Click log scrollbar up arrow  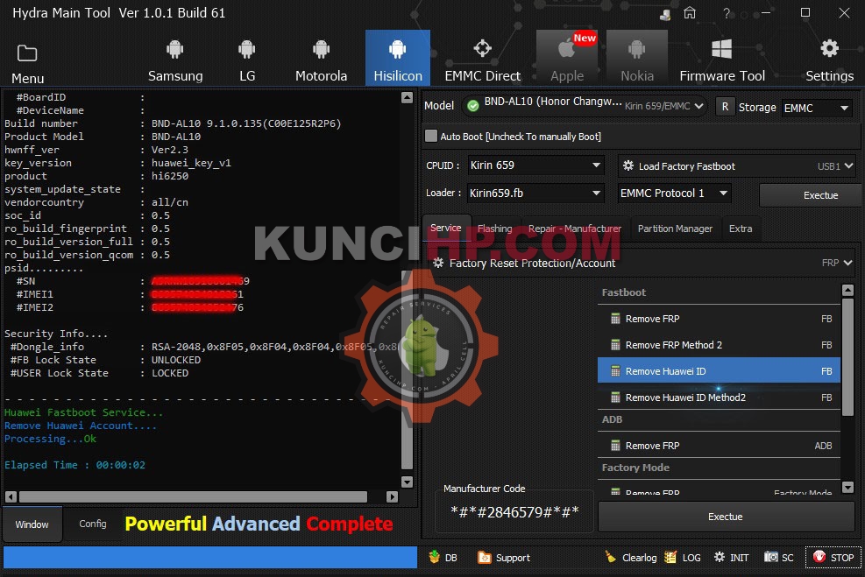(x=408, y=97)
